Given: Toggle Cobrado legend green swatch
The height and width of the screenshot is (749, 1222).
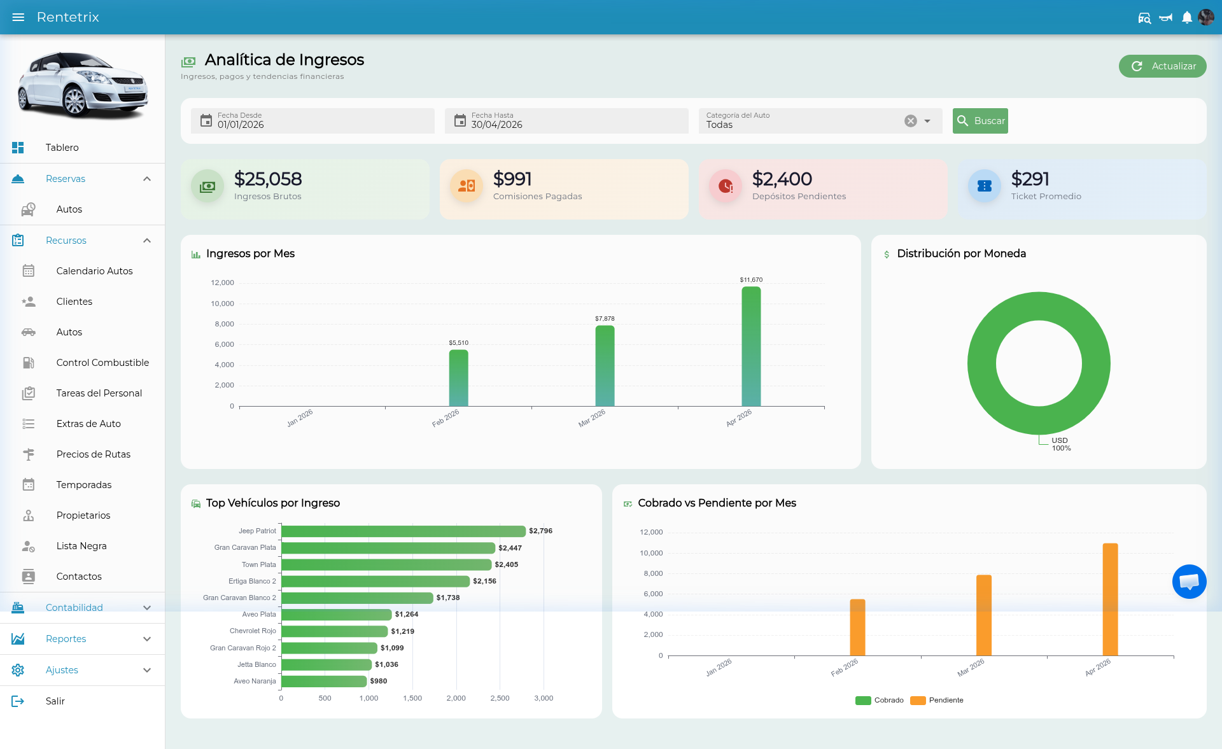Looking at the screenshot, I should pyautogui.click(x=863, y=700).
